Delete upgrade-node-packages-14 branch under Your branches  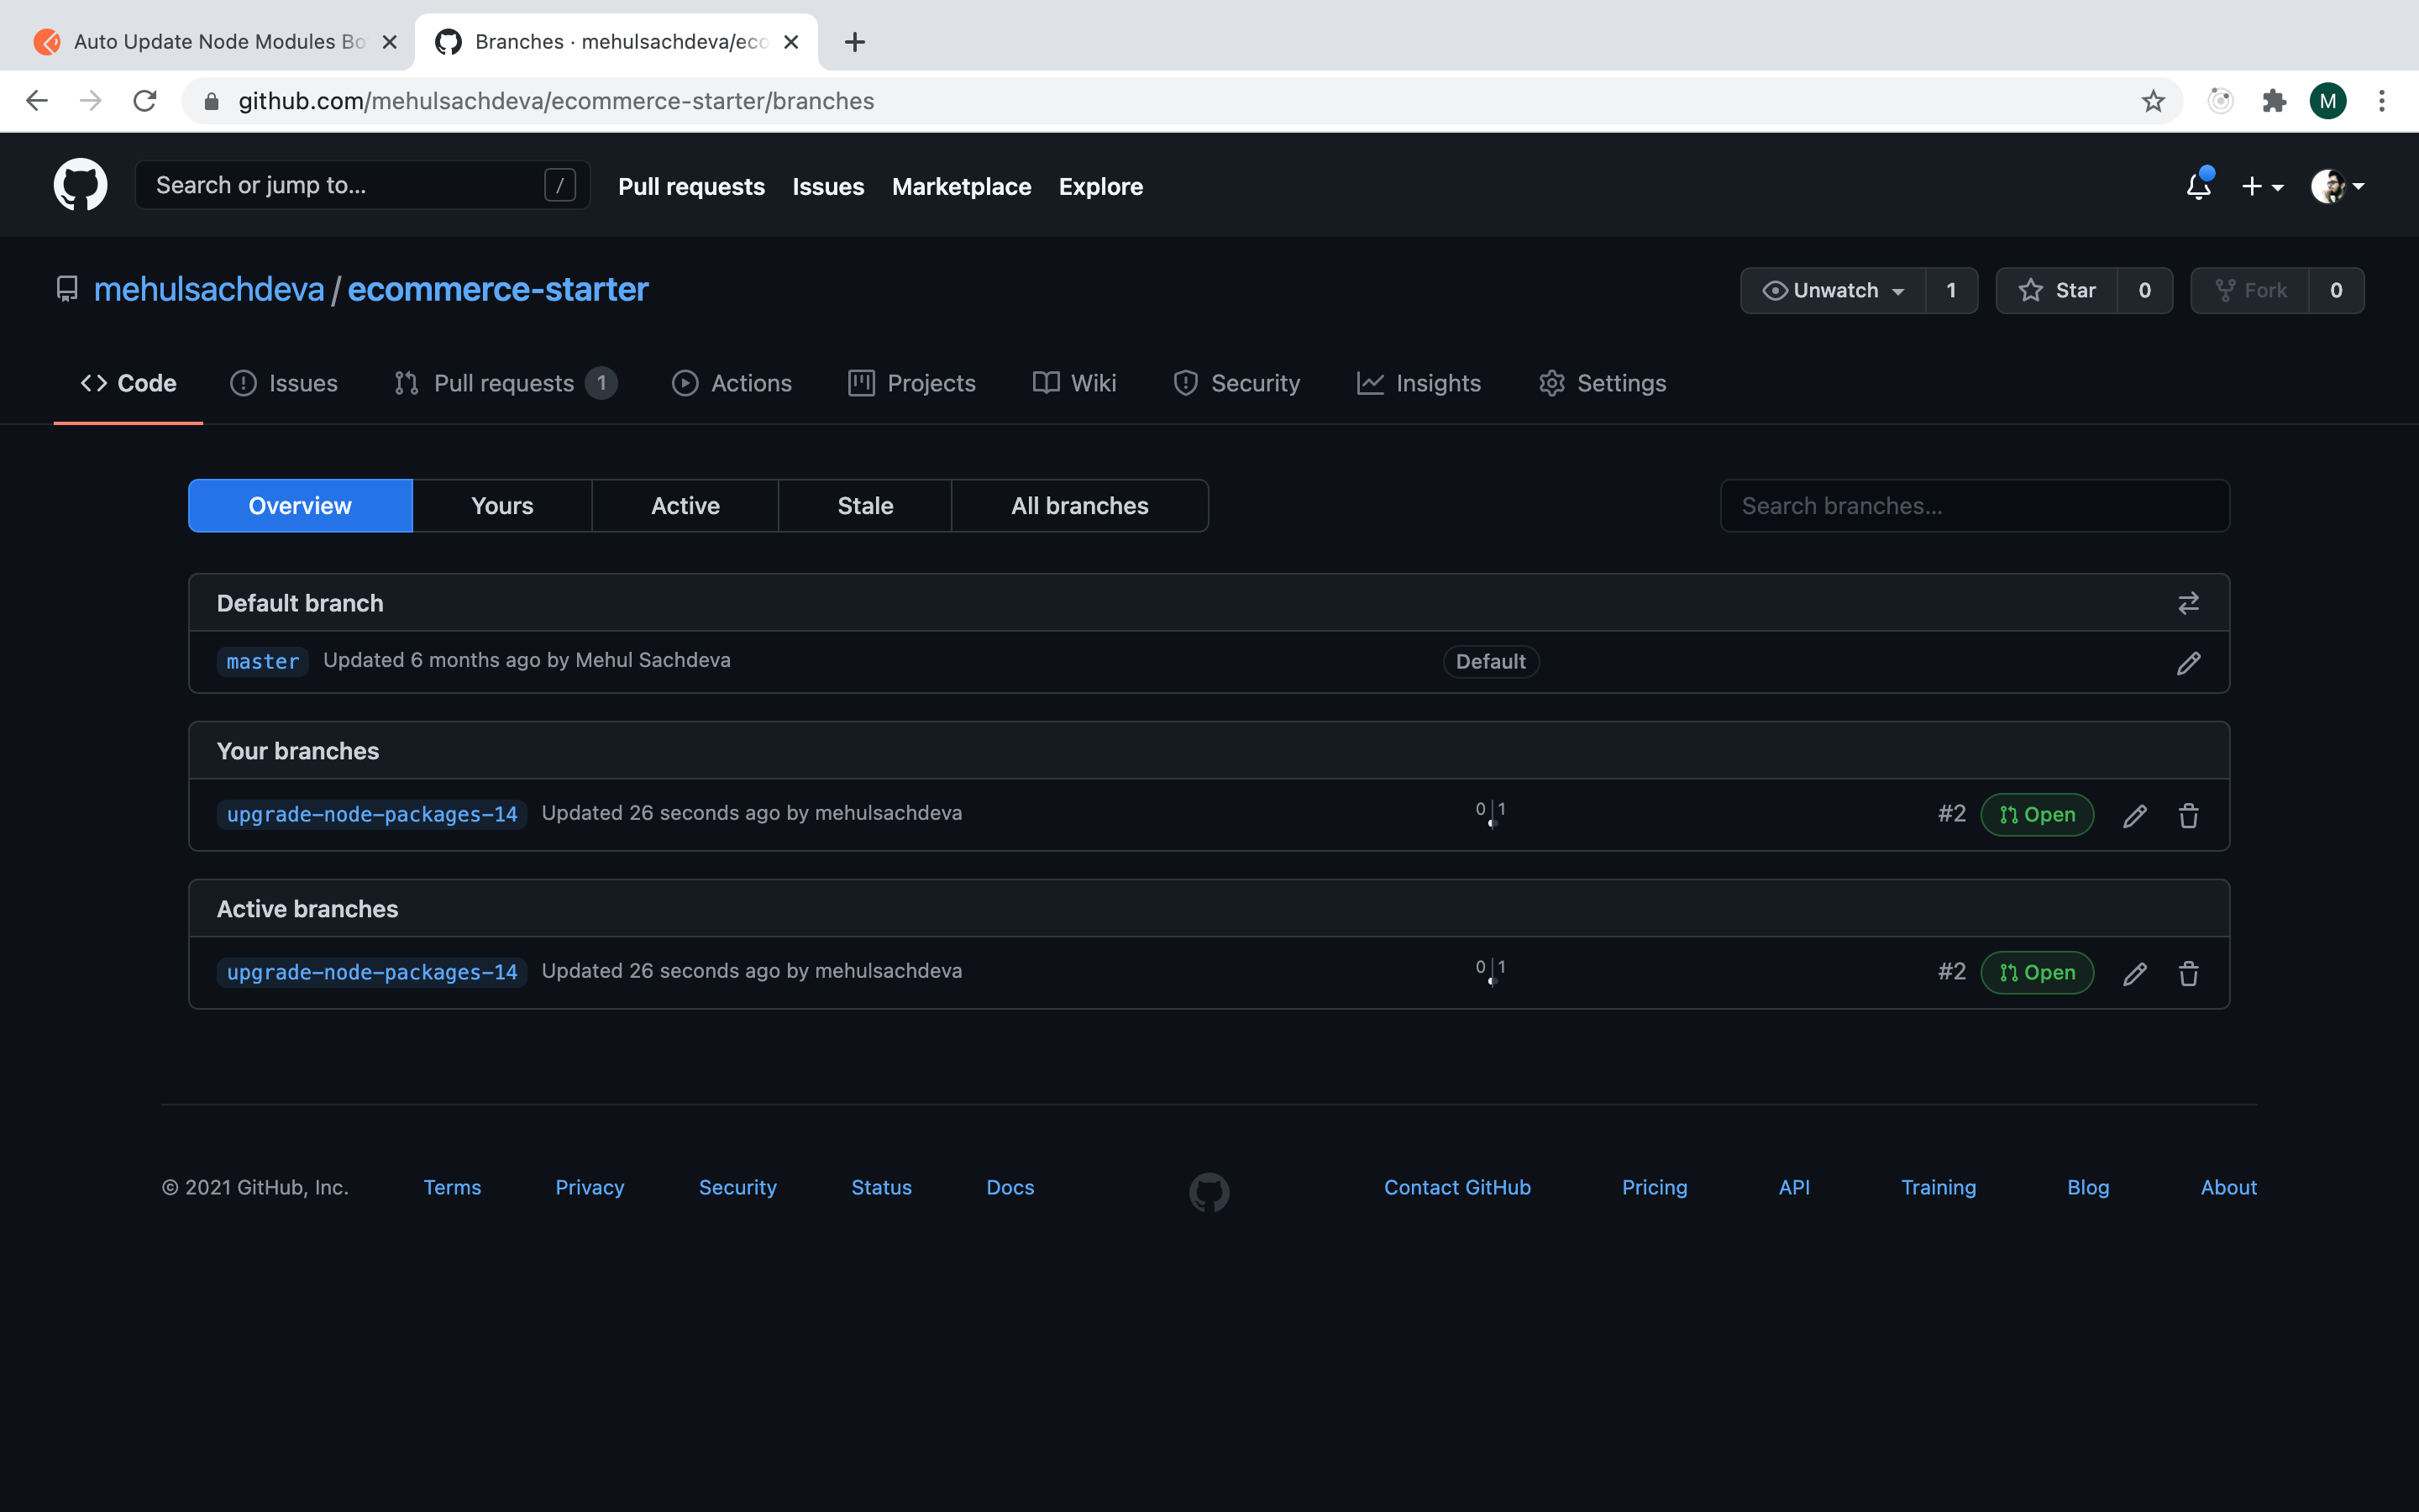2188,816
